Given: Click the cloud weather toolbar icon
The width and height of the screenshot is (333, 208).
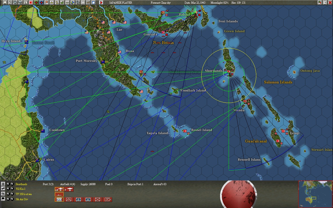Looking at the screenshot, I should point(93,3).
